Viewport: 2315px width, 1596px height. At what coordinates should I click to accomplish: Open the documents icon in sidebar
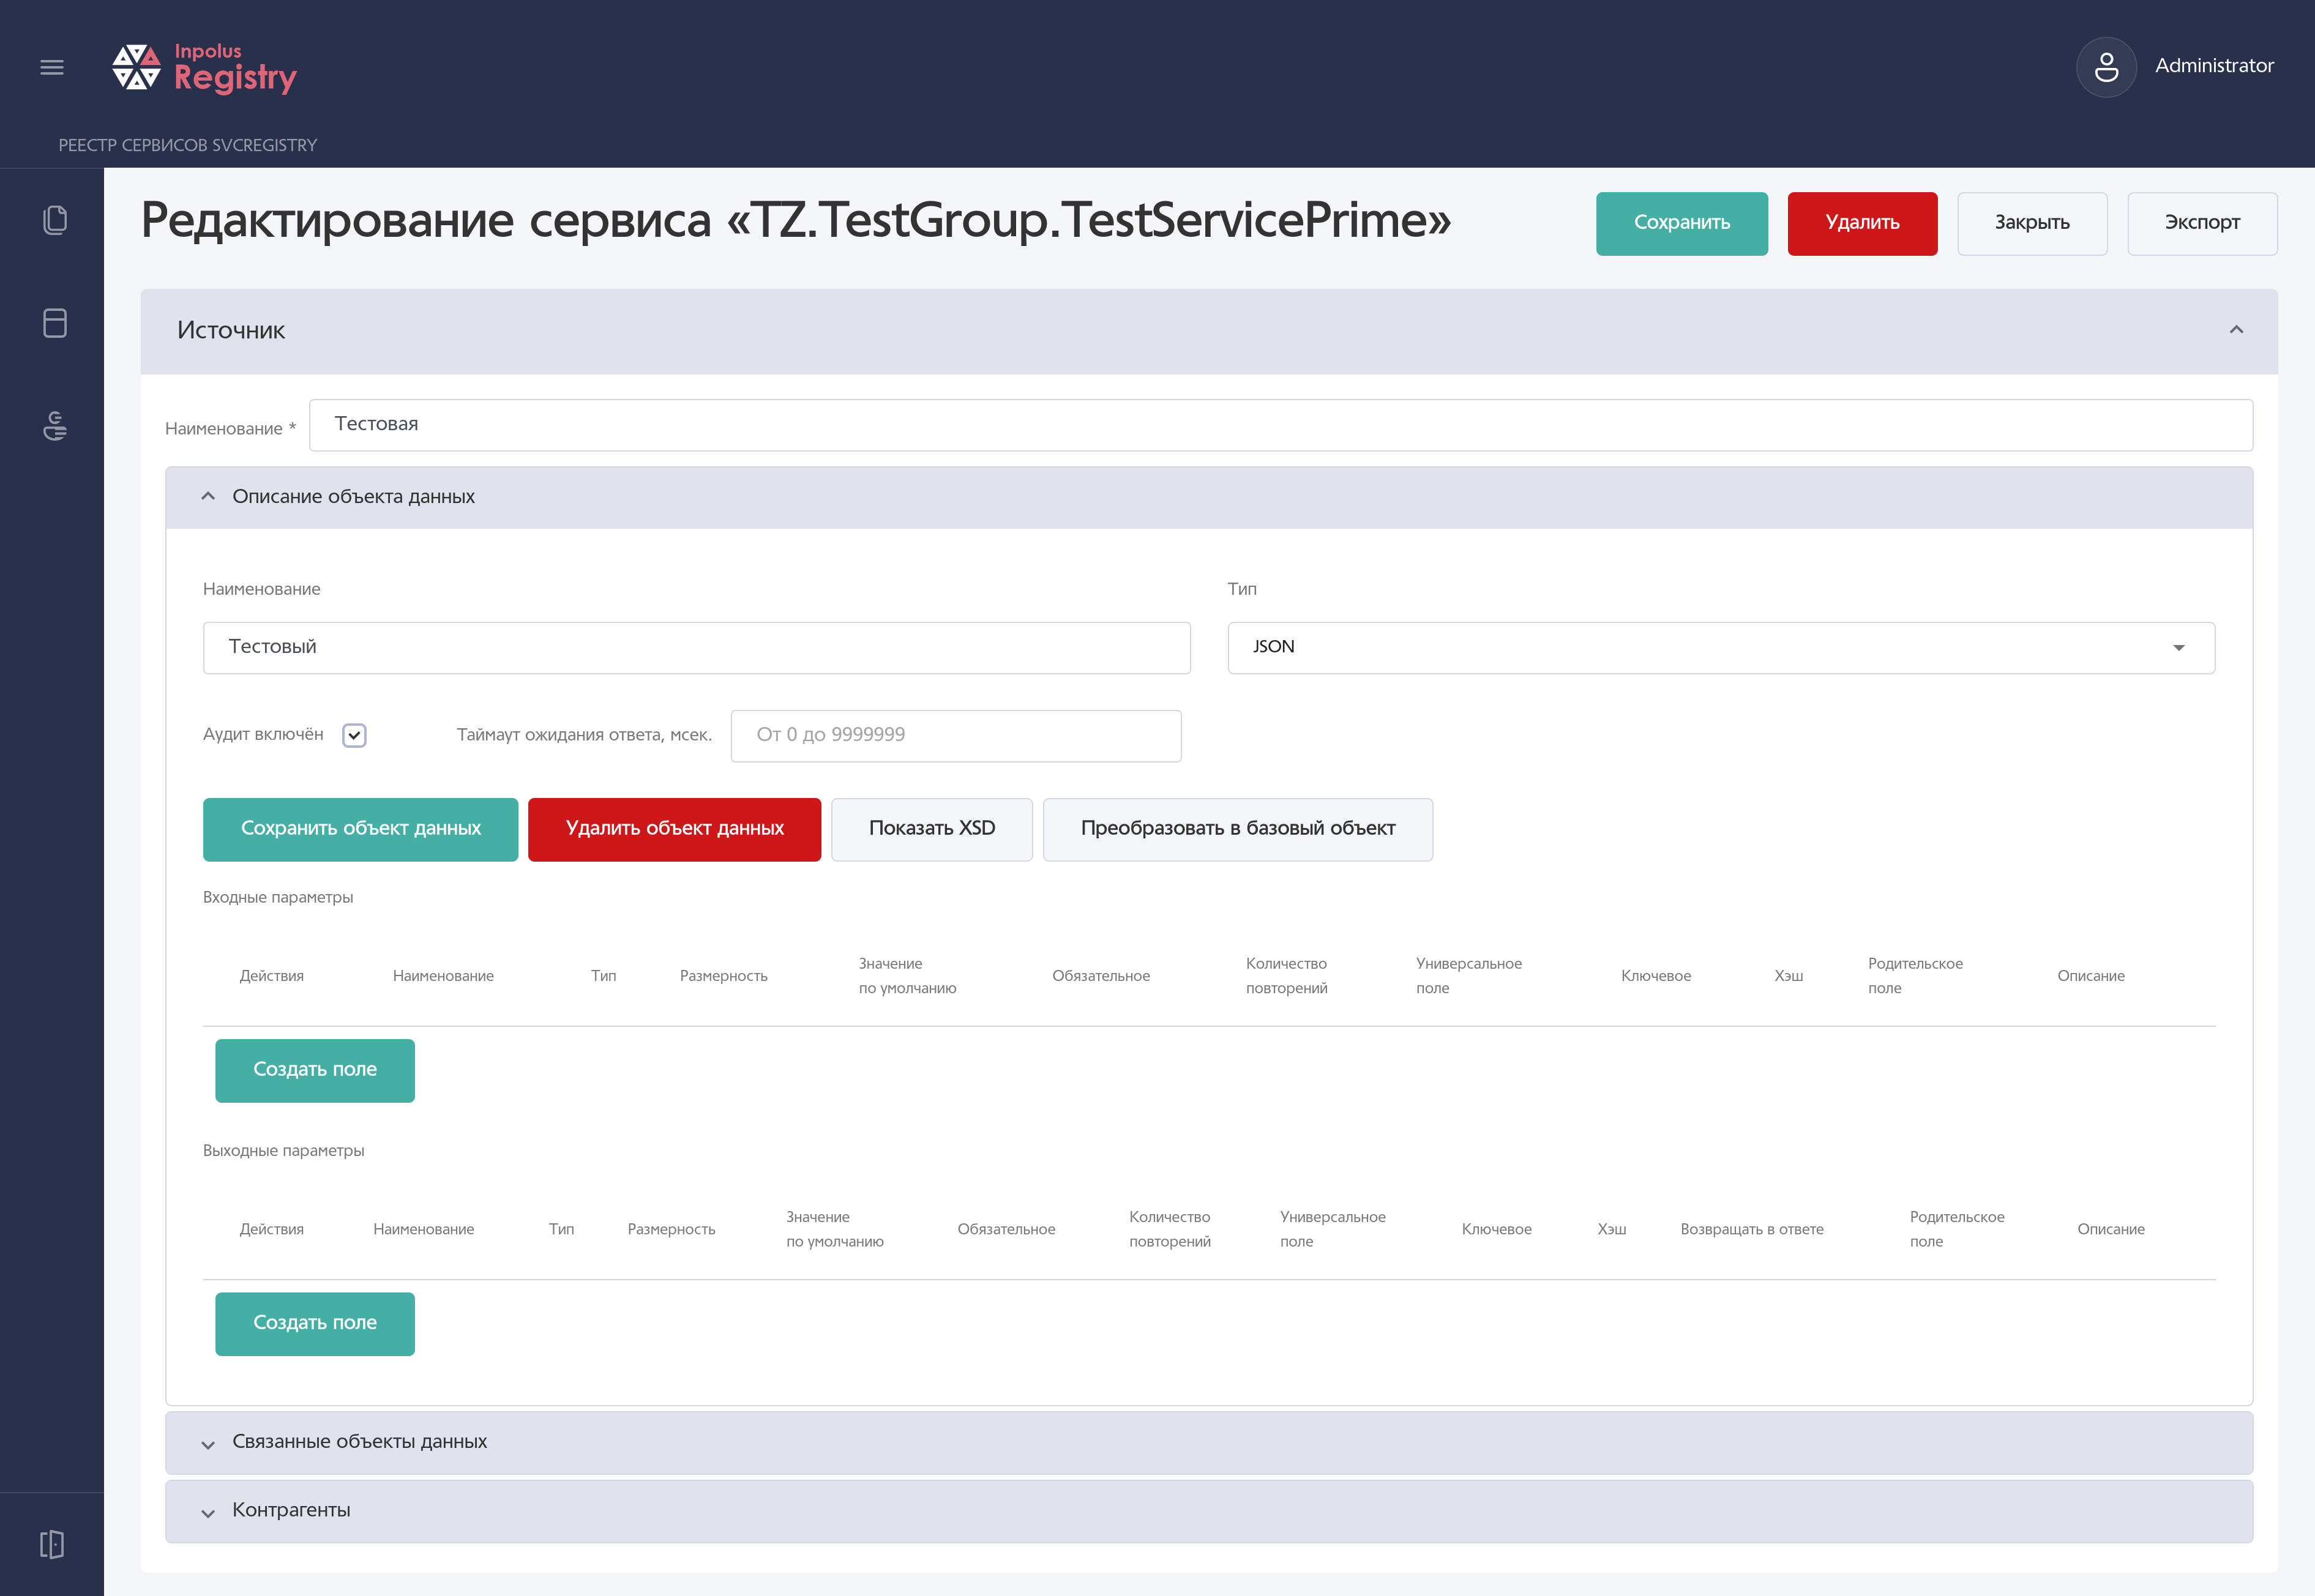[55, 220]
